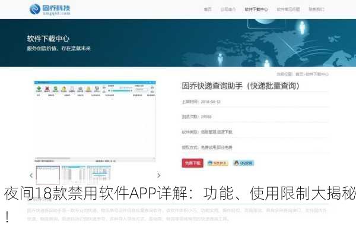356x227 pixels.
Task: Click the 首页 link in the breadcrumb
Action: 299,74
